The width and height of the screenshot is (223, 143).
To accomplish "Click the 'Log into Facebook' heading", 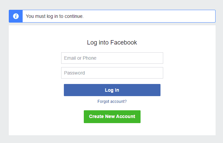I will tap(112, 42).
